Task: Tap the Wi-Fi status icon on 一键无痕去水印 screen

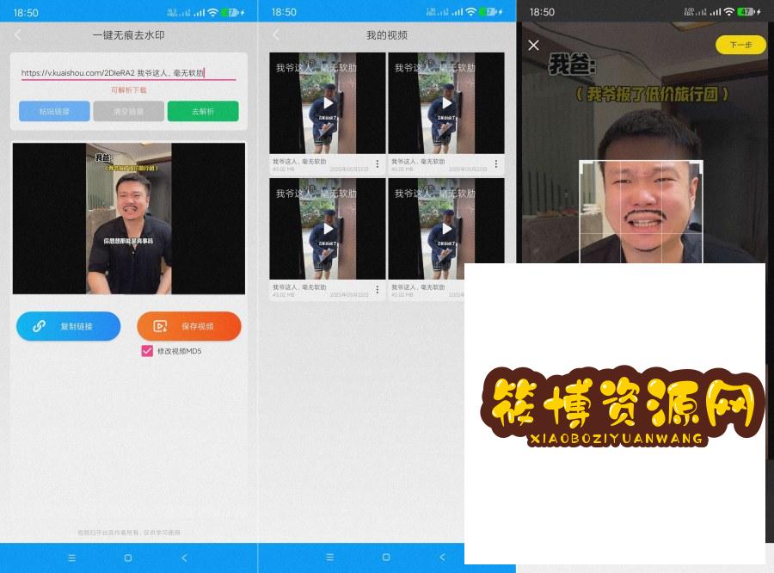Action: click(212, 12)
